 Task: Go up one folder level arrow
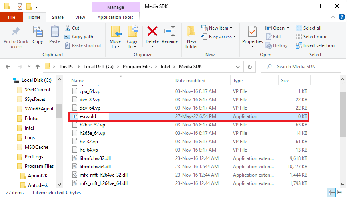tap(38, 67)
